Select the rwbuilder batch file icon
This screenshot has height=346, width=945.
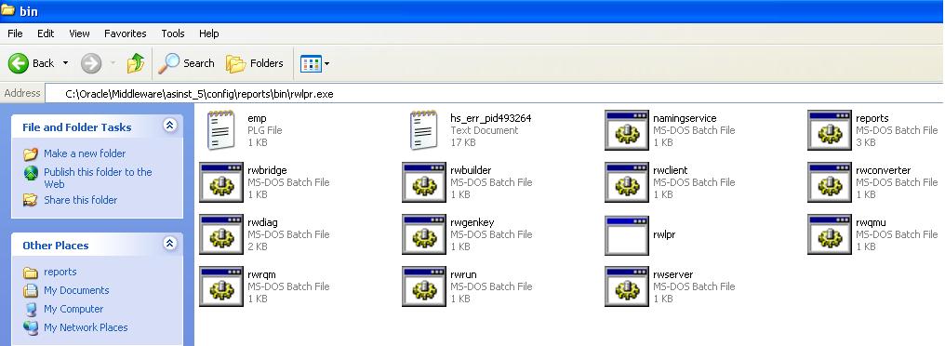pyautogui.click(x=424, y=182)
